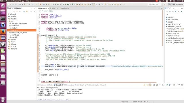Click the Debug bug toolbar icon

click(63, 4)
